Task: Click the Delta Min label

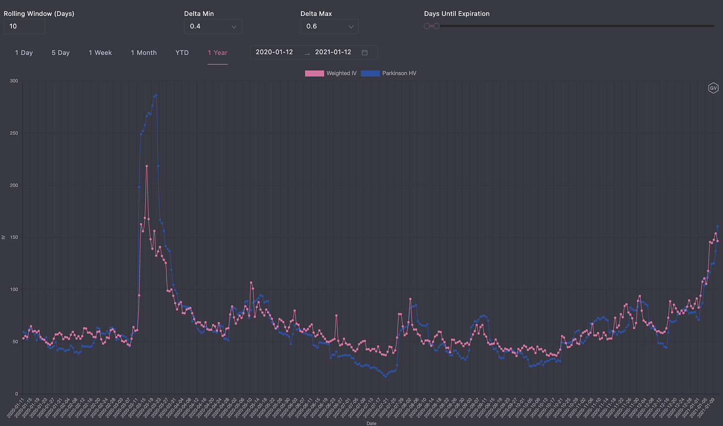Action: 199,13
